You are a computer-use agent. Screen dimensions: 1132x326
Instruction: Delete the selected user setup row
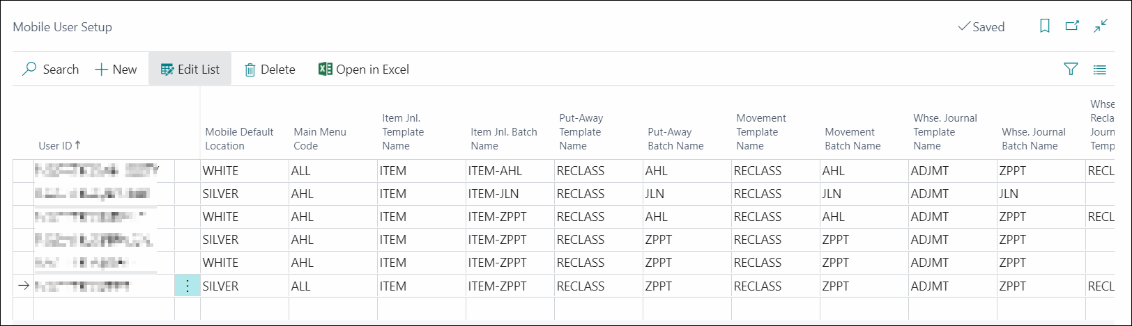pyautogui.click(x=270, y=70)
